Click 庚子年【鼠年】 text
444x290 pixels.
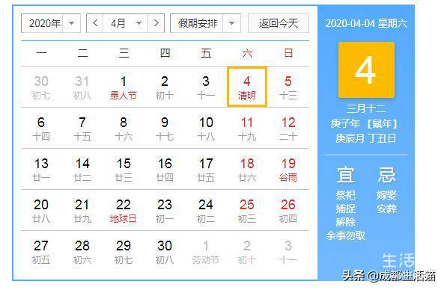364,123
